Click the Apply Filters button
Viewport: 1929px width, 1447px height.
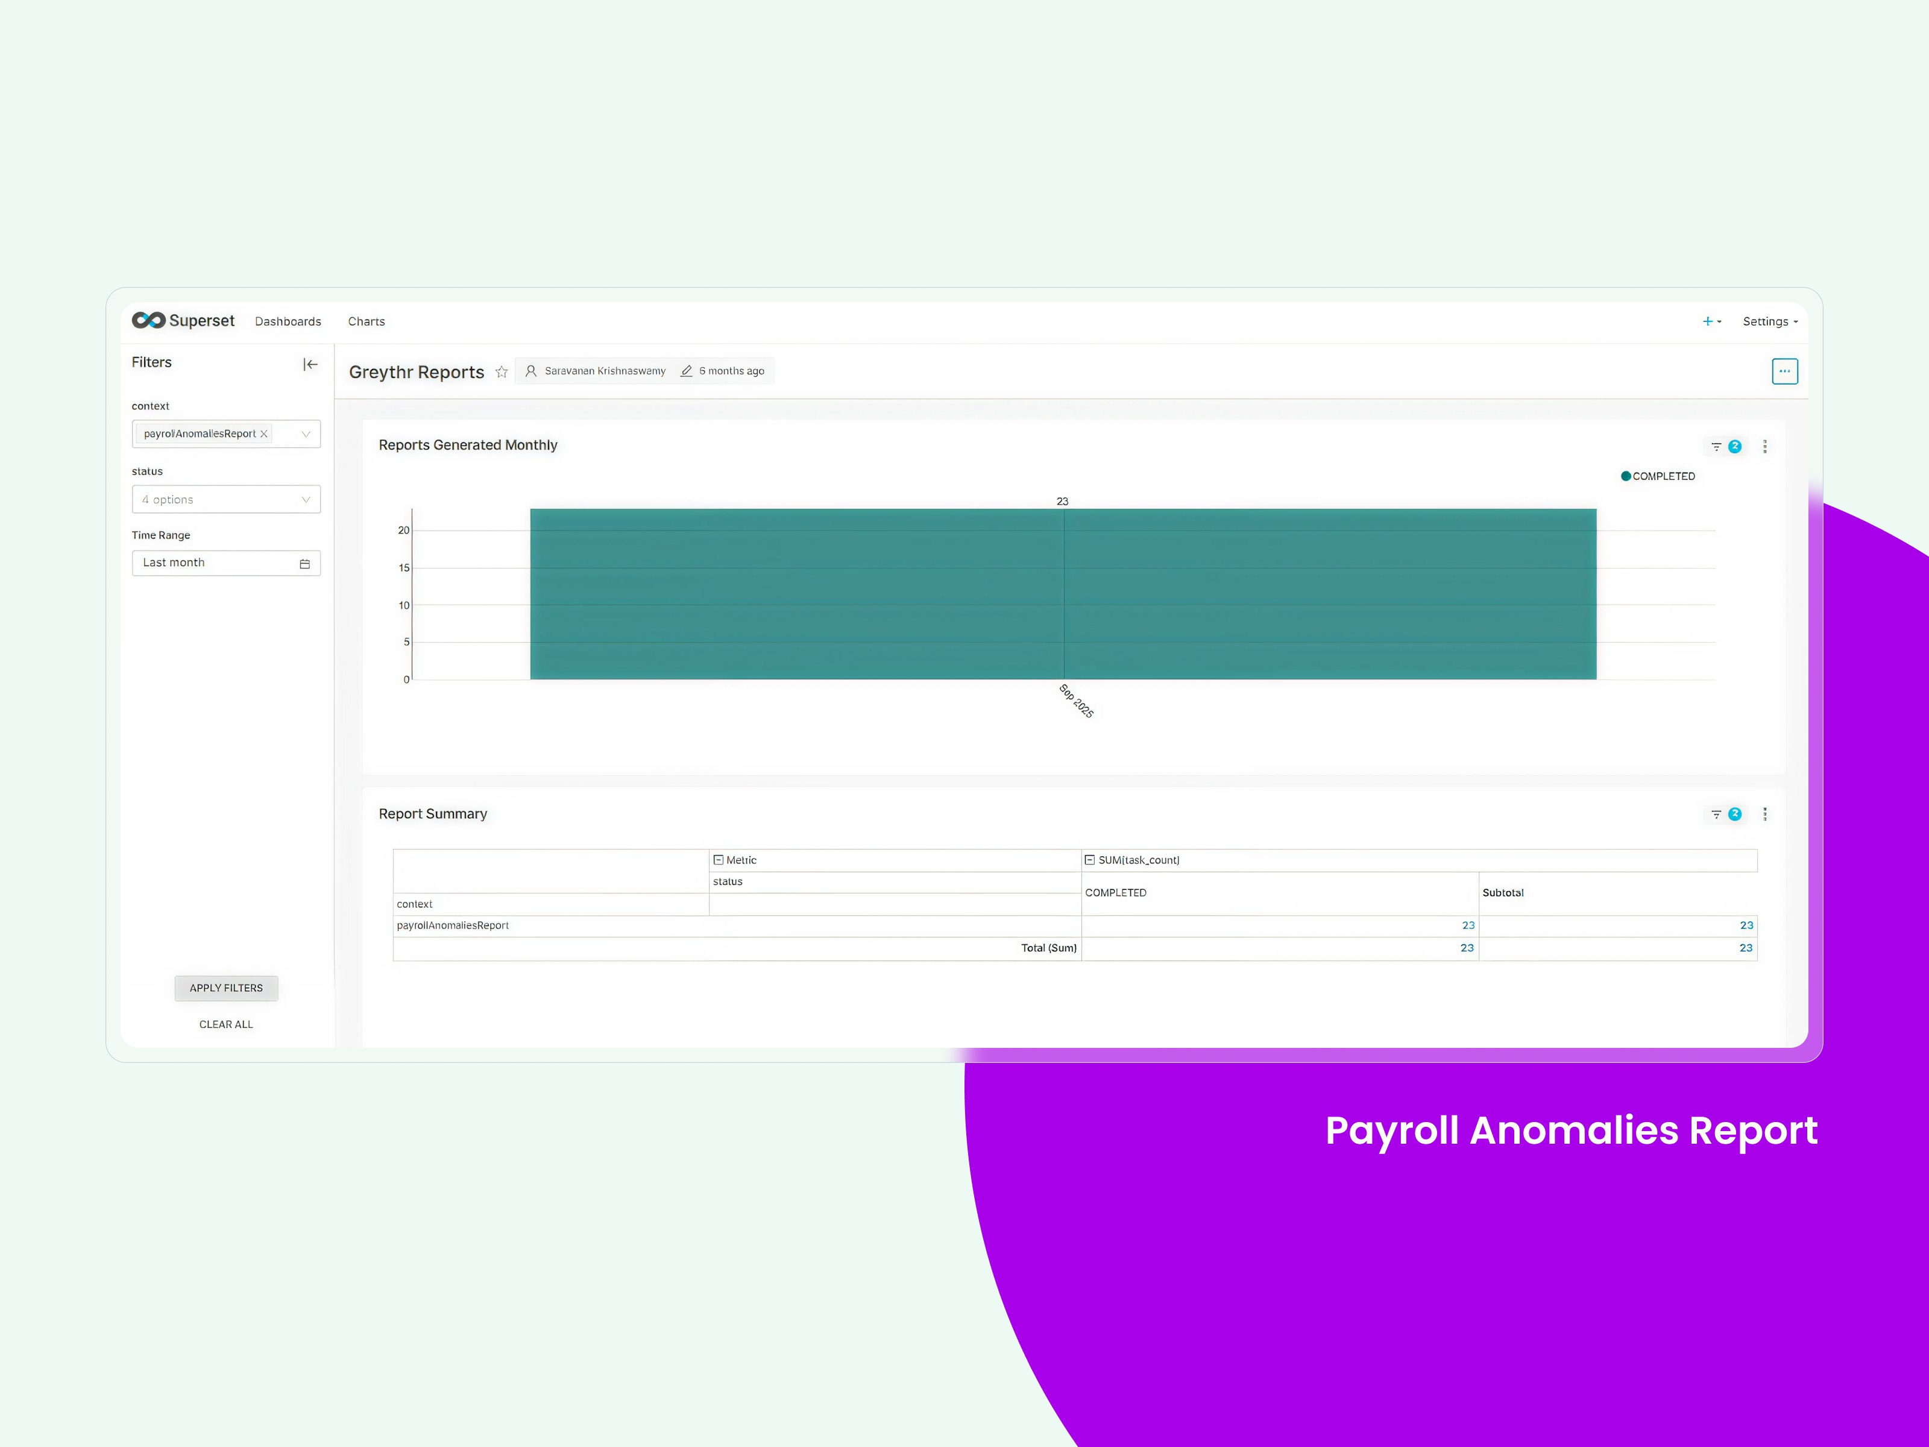click(x=226, y=988)
